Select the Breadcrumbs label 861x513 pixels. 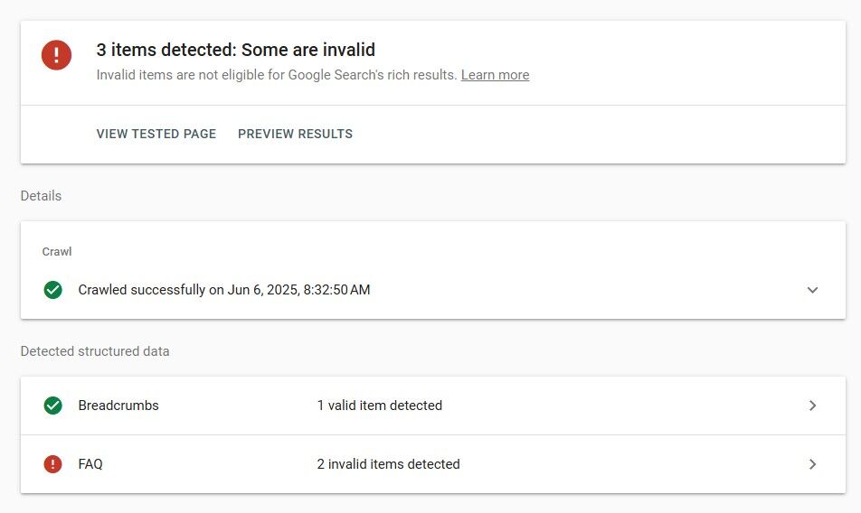118,406
